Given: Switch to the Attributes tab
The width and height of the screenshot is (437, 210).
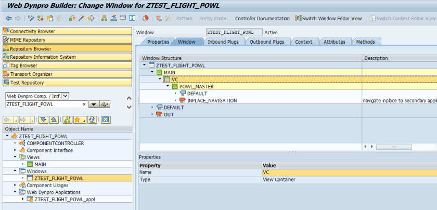Looking at the screenshot, I should [334, 42].
